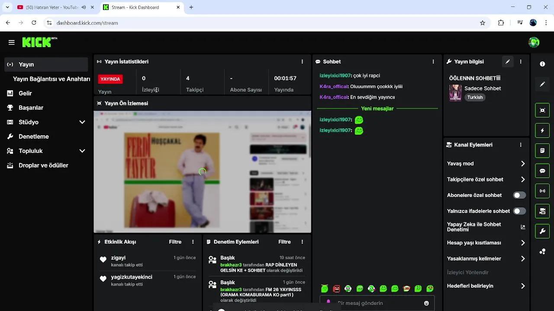Edit stream info with Yayın bilgisi pencil button
Screen dimensions: 554x311
click(x=508, y=62)
